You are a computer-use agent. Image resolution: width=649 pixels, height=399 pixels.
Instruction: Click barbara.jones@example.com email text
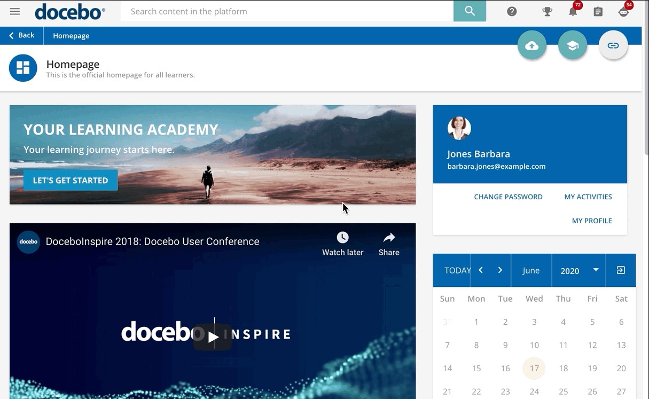tap(496, 166)
